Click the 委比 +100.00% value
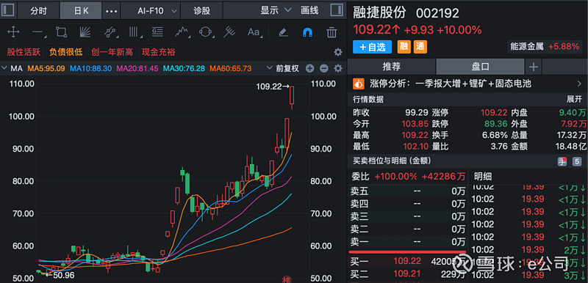 pyautogui.click(x=395, y=177)
